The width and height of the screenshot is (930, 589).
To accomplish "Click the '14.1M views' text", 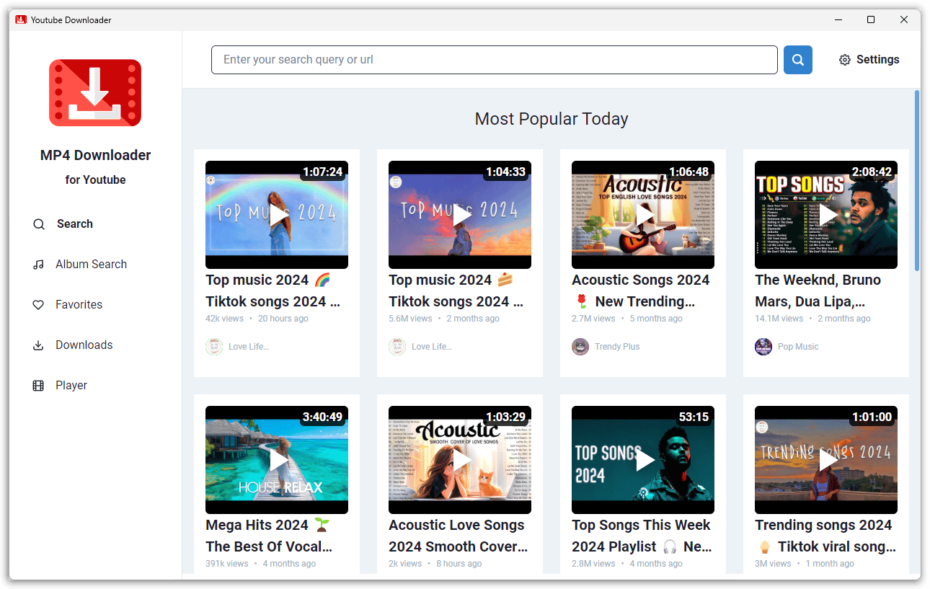I will [x=779, y=319].
